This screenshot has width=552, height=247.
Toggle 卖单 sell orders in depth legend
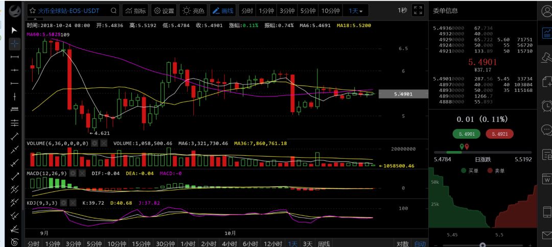pyautogui.click(x=496, y=171)
